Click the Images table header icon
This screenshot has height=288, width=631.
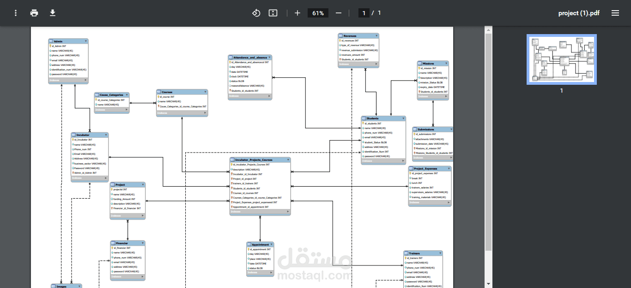pos(54,286)
